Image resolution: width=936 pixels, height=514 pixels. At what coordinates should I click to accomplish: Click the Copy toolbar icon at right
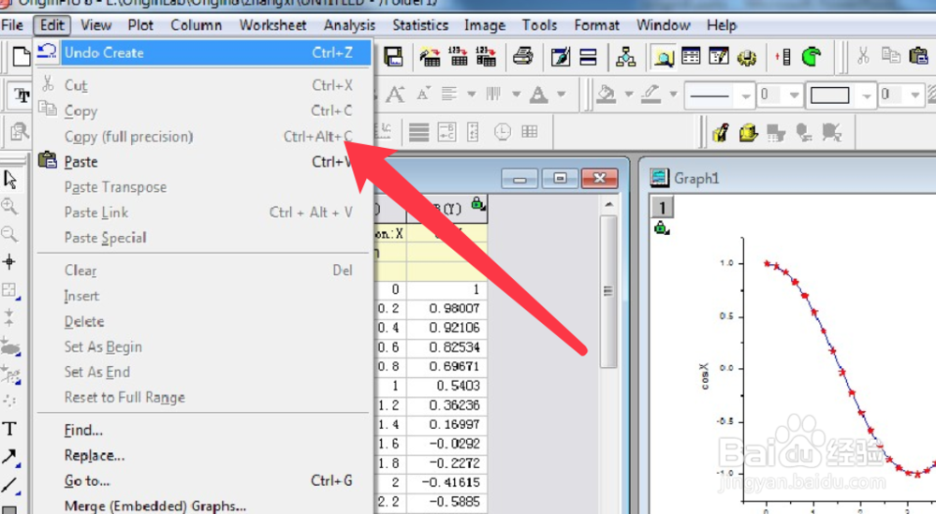pyautogui.click(x=891, y=56)
